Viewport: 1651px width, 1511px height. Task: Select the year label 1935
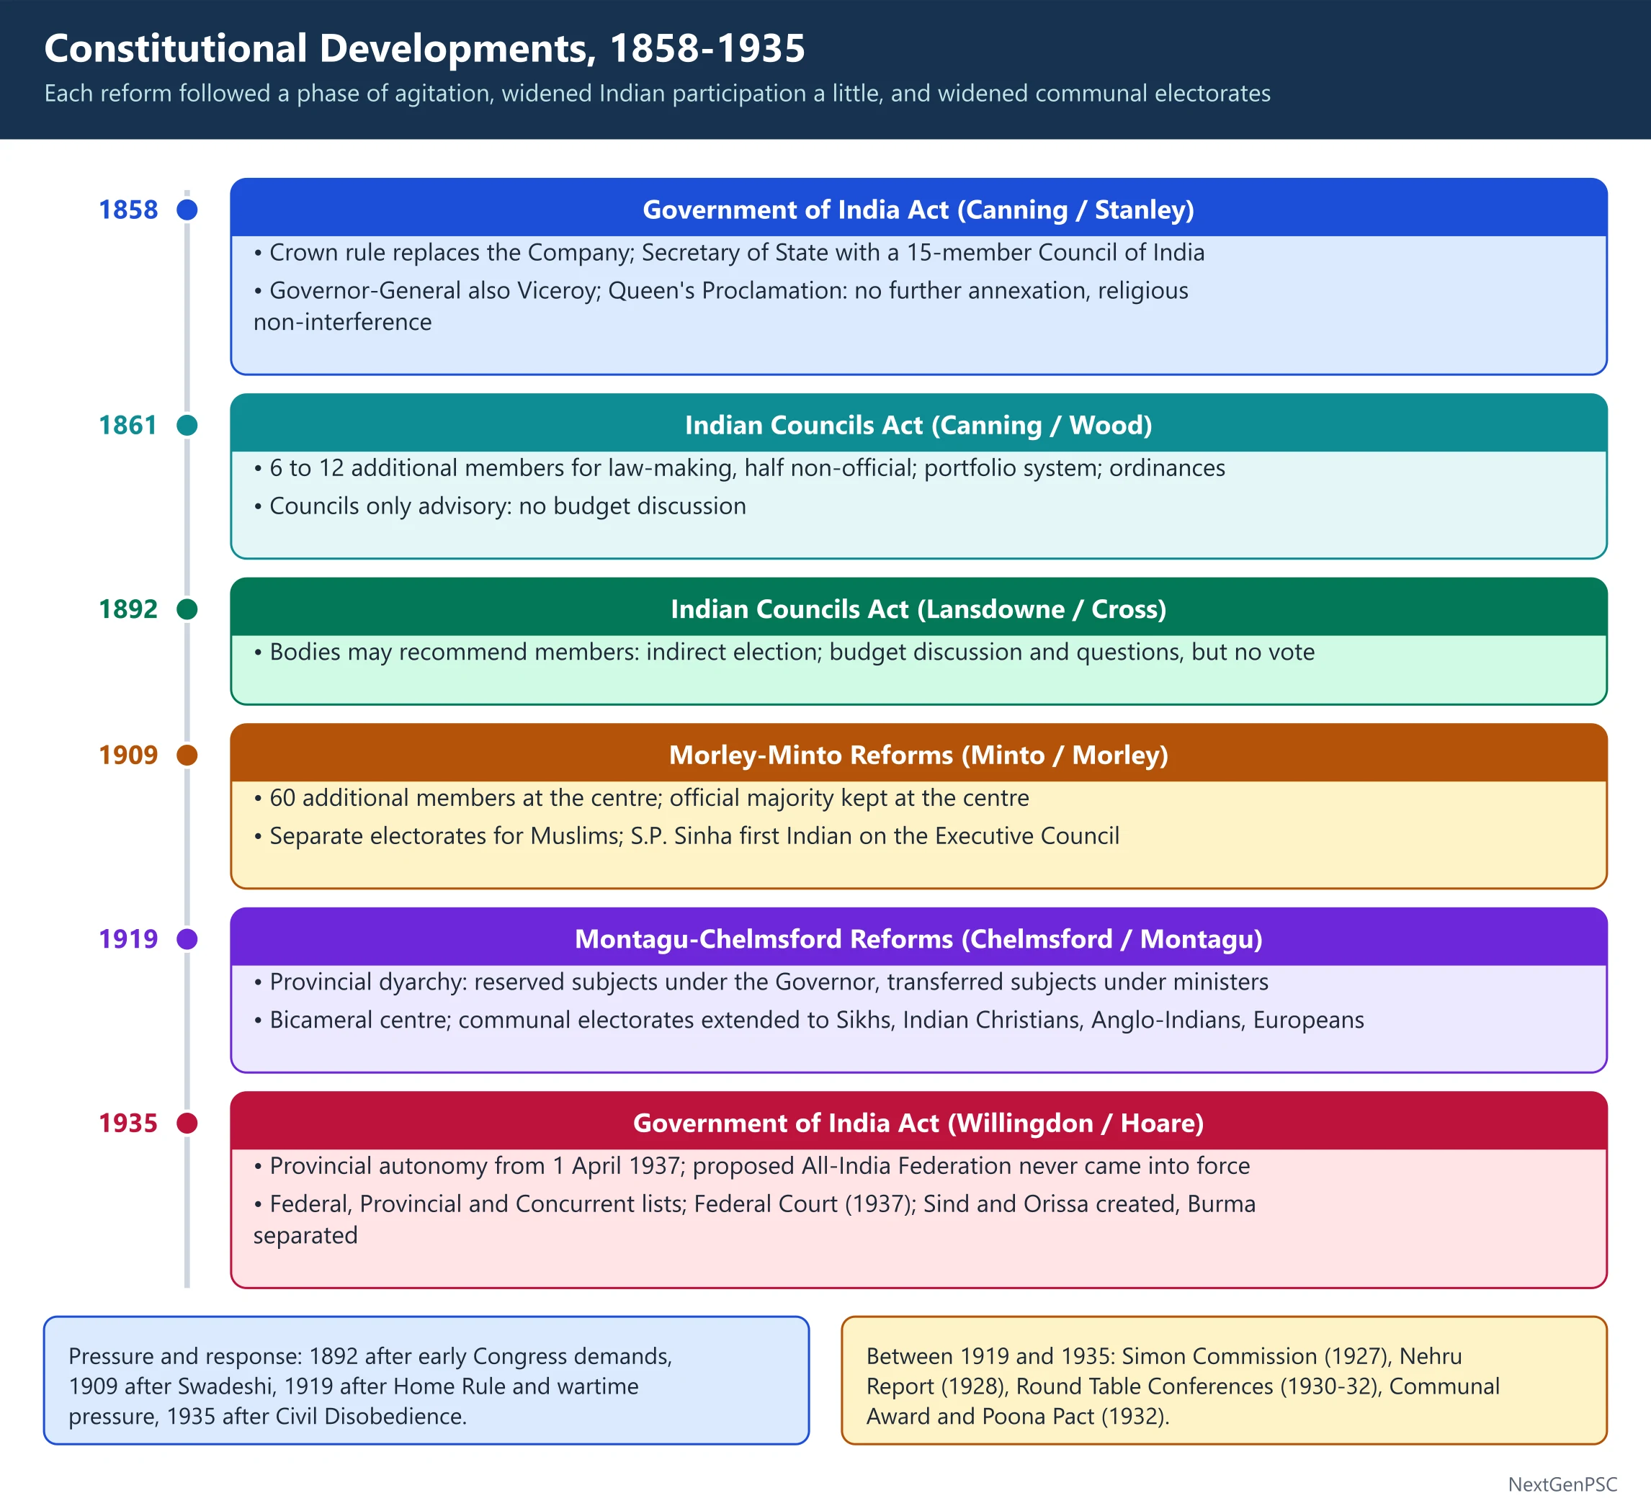(127, 1124)
